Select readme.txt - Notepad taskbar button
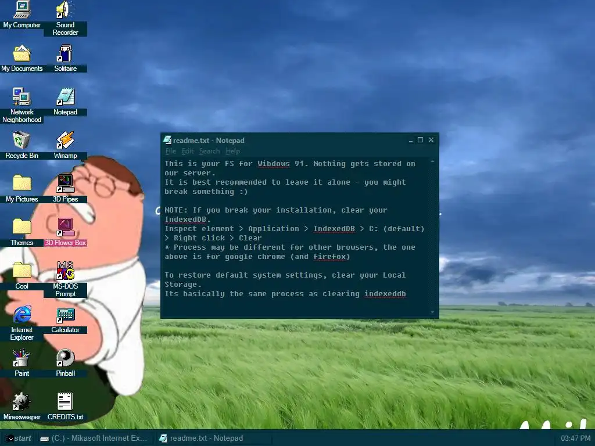 click(214, 438)
